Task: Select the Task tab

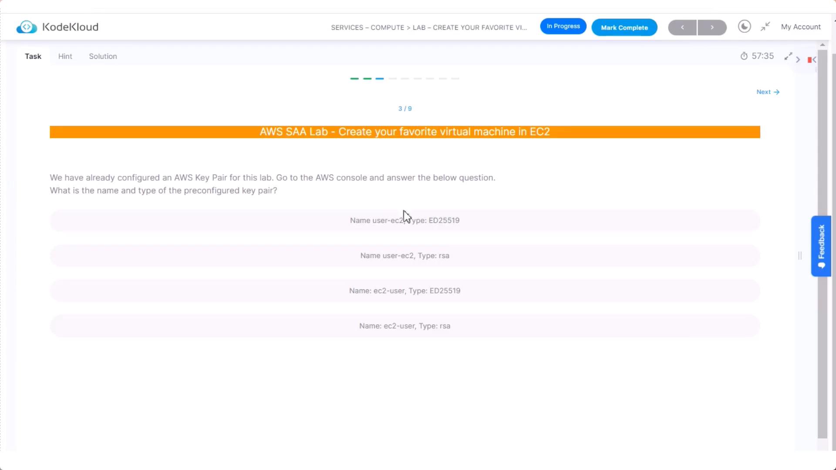Action: [x=33, y=56]
